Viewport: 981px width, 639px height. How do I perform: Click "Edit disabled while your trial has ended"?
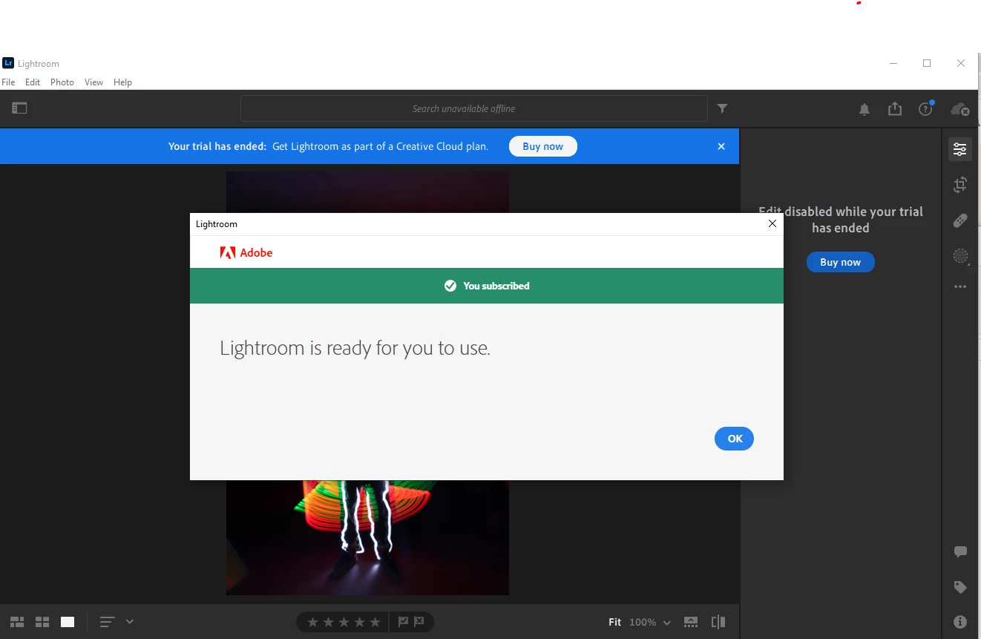pyautogui.click(x=840, y=220)
